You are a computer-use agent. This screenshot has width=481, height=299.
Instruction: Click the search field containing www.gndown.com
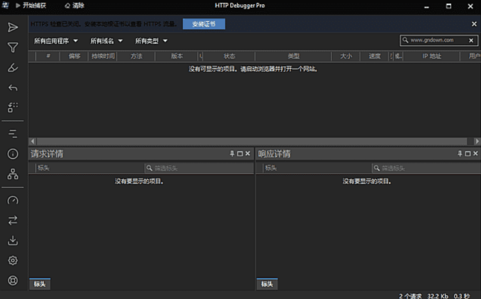[439, 40]
